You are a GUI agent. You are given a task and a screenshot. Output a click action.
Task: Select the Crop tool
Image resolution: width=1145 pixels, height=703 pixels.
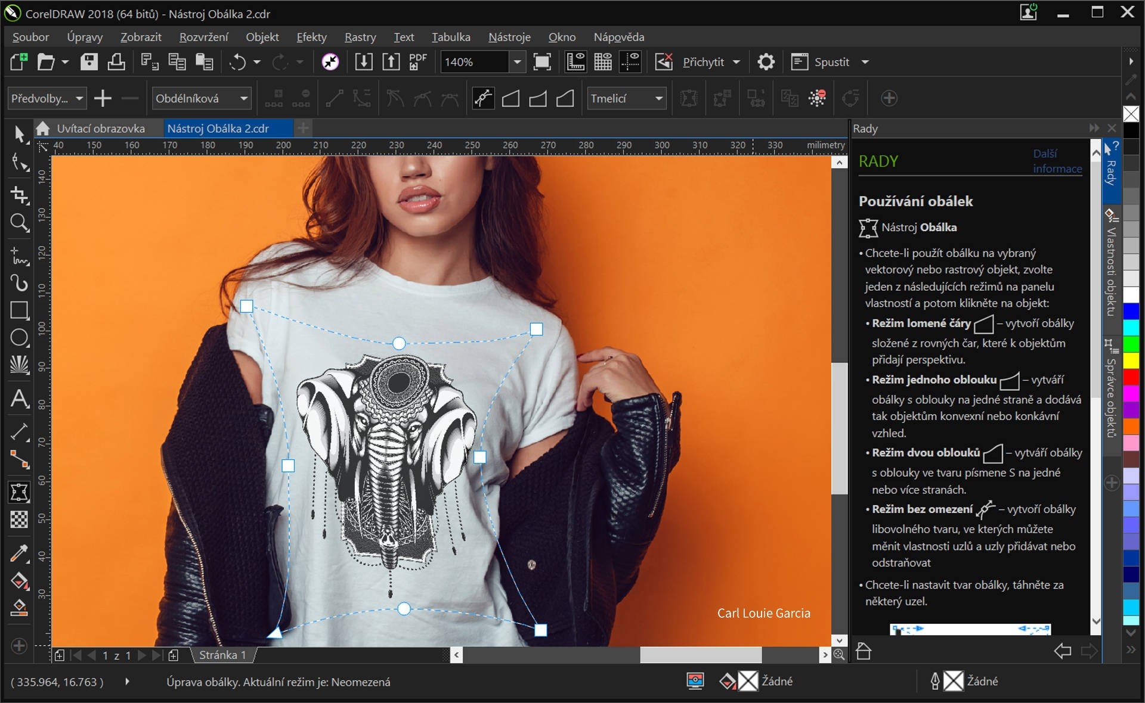click(19, 194)
